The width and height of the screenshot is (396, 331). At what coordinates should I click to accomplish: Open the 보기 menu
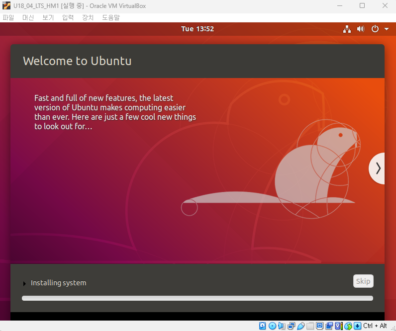click(48, 18)
